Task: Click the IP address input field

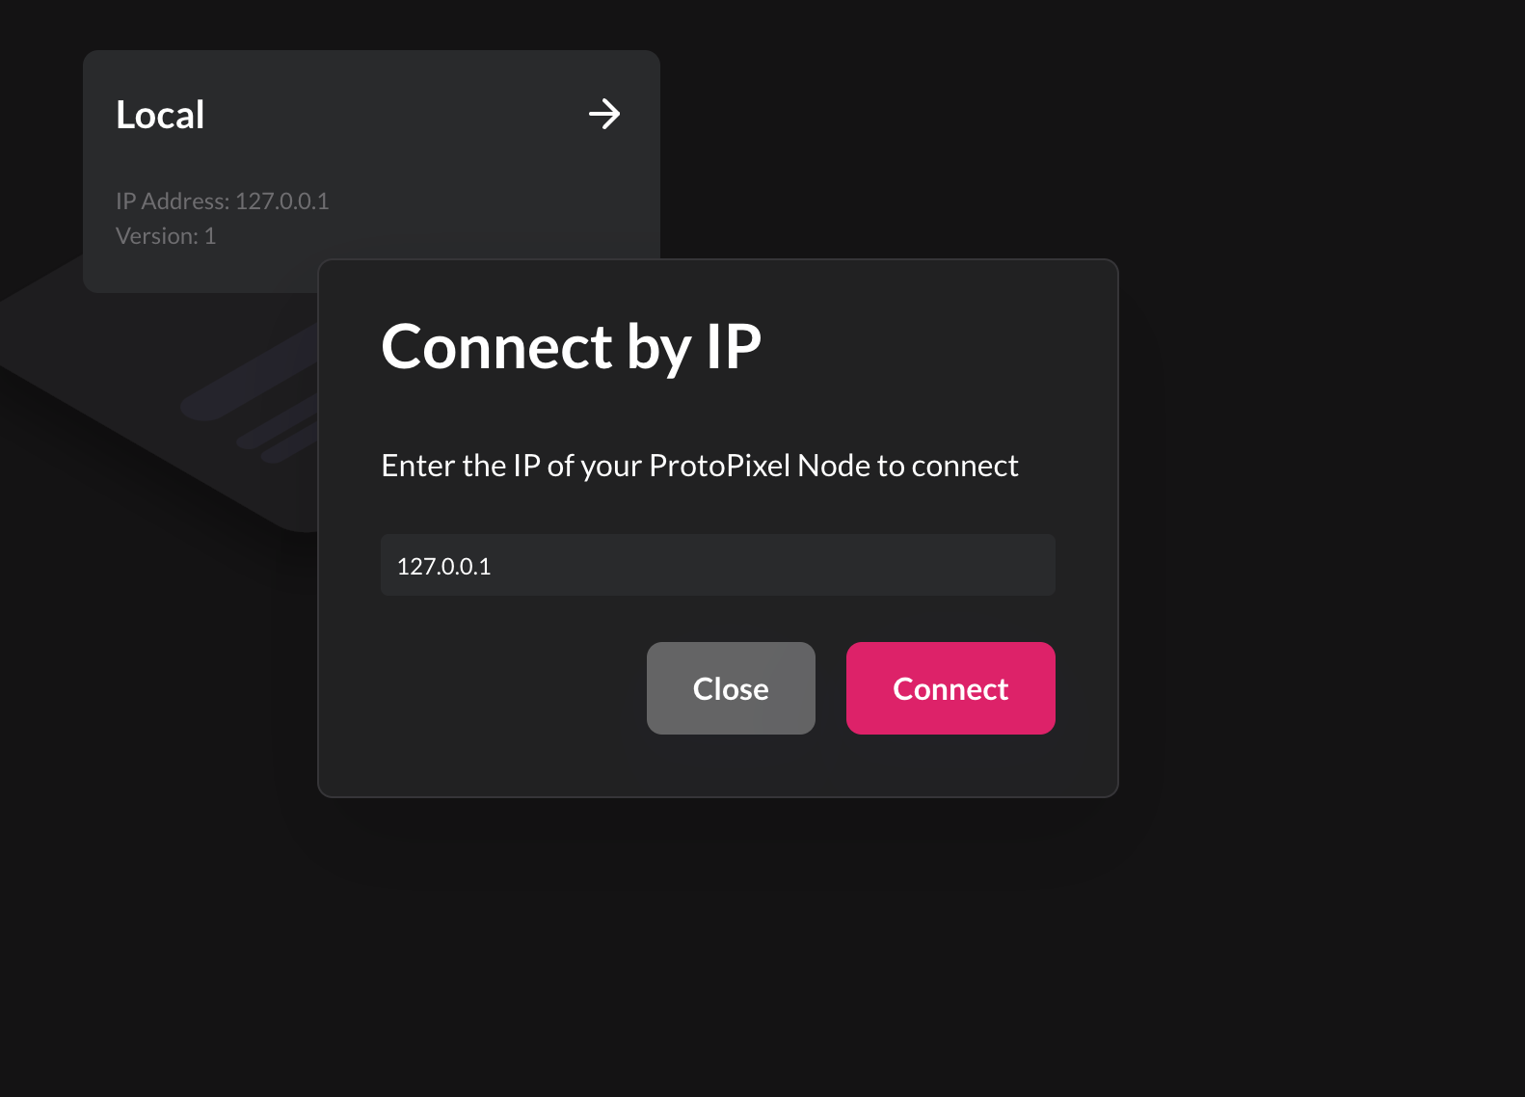Action: click(x=717, y=565)
